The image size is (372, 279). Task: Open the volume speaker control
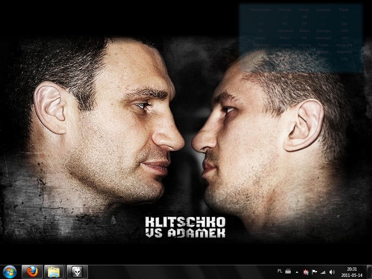pyautogui.click(x=332, y=272)
